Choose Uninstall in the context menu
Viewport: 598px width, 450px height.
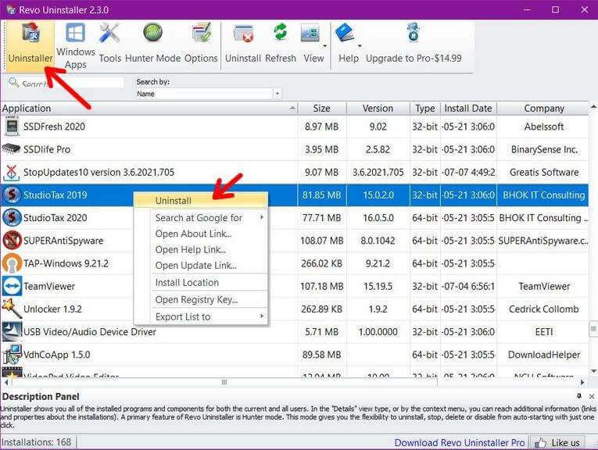(x=201, y=201)
